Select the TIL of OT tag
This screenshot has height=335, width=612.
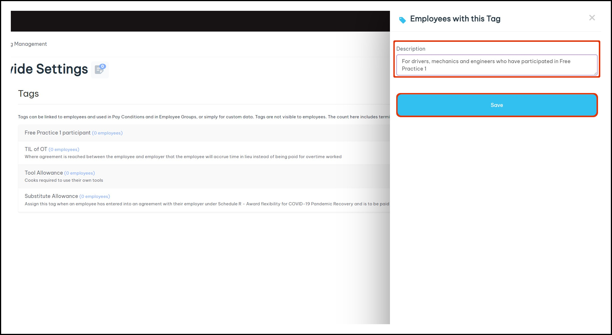pyautogui.click(x=36, y=149)
